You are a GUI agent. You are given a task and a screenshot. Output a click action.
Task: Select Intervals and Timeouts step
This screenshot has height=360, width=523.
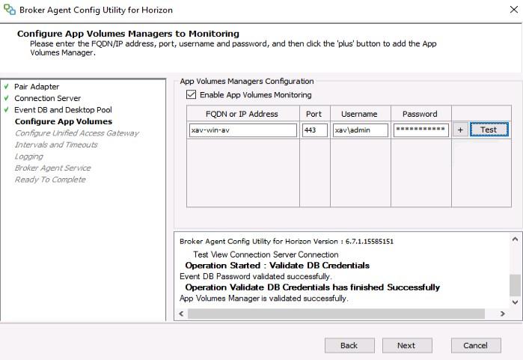56,144
